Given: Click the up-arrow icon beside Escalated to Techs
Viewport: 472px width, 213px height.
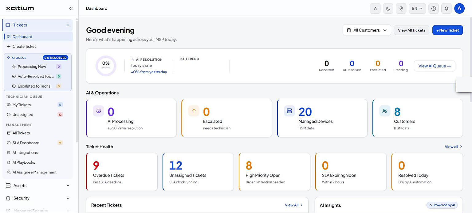Looking at the screenshot, I should click(x=14, y=86).
